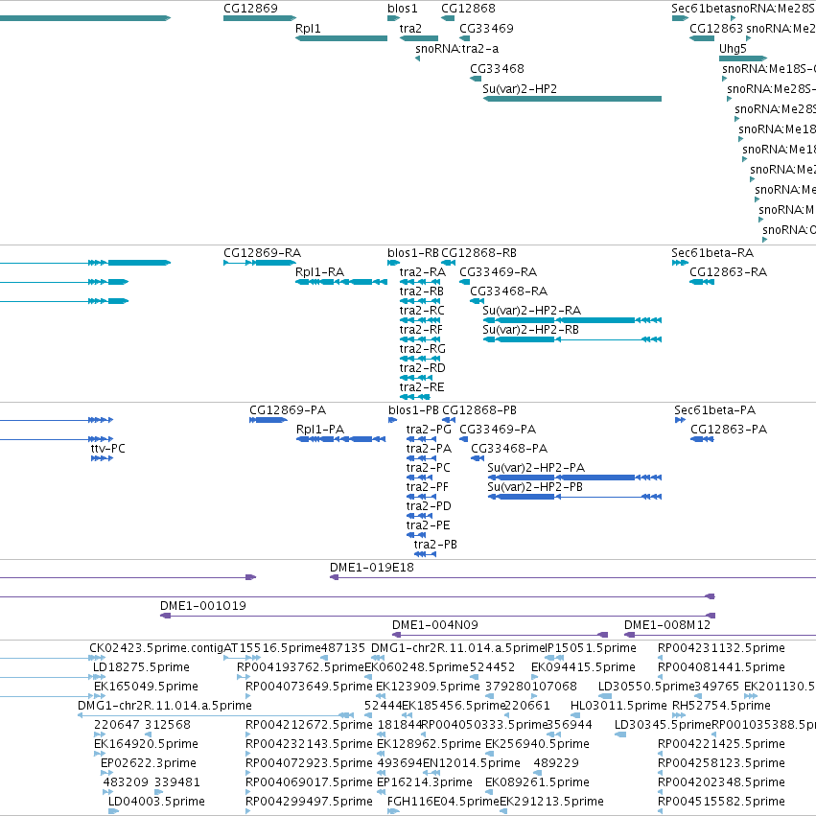Click the Rpl1-PA protein label
This screenshot has height=816, width=816.
point(320,430)
